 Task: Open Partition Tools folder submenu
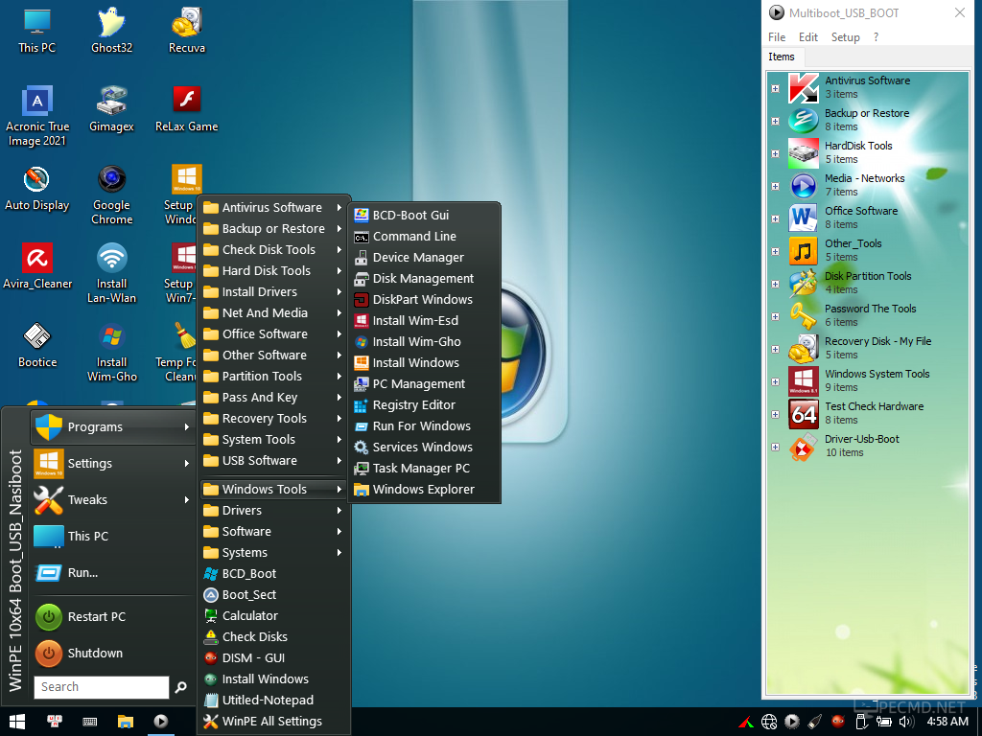click(273, 376)
